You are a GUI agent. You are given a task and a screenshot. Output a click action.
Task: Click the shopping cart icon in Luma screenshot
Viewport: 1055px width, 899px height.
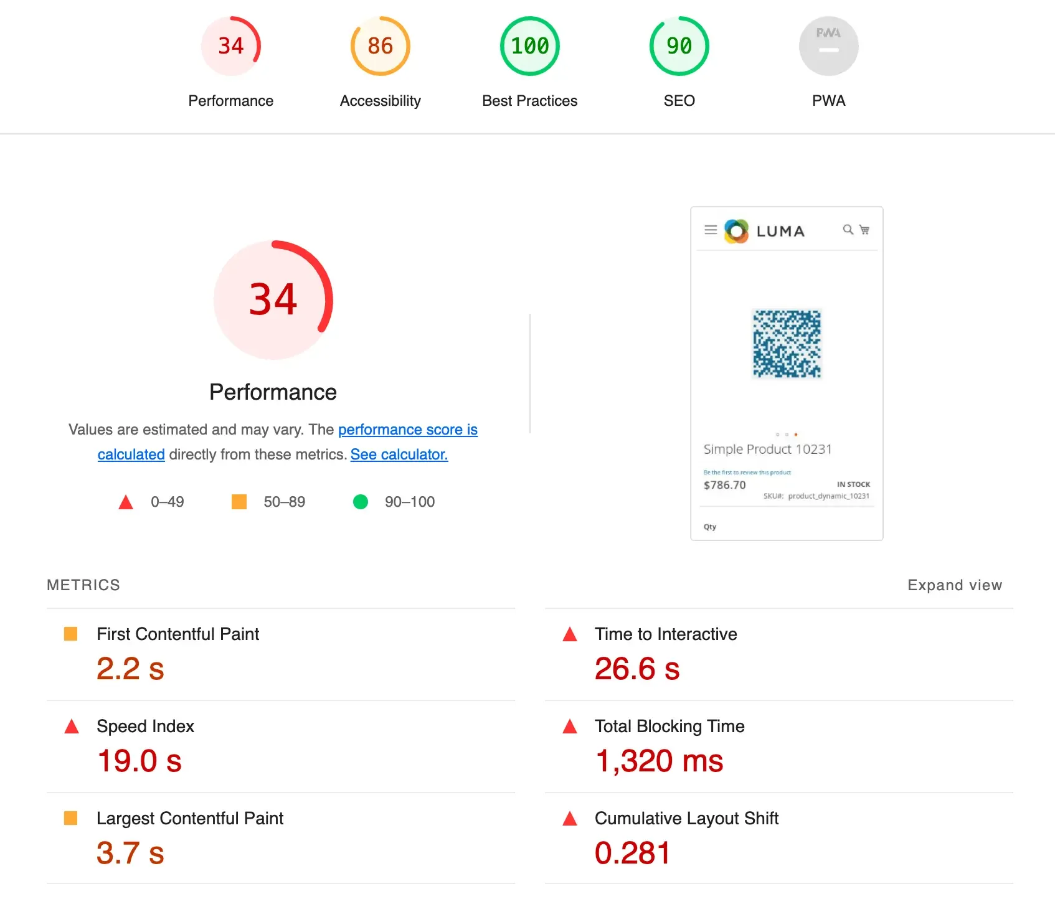coord(864,230)
